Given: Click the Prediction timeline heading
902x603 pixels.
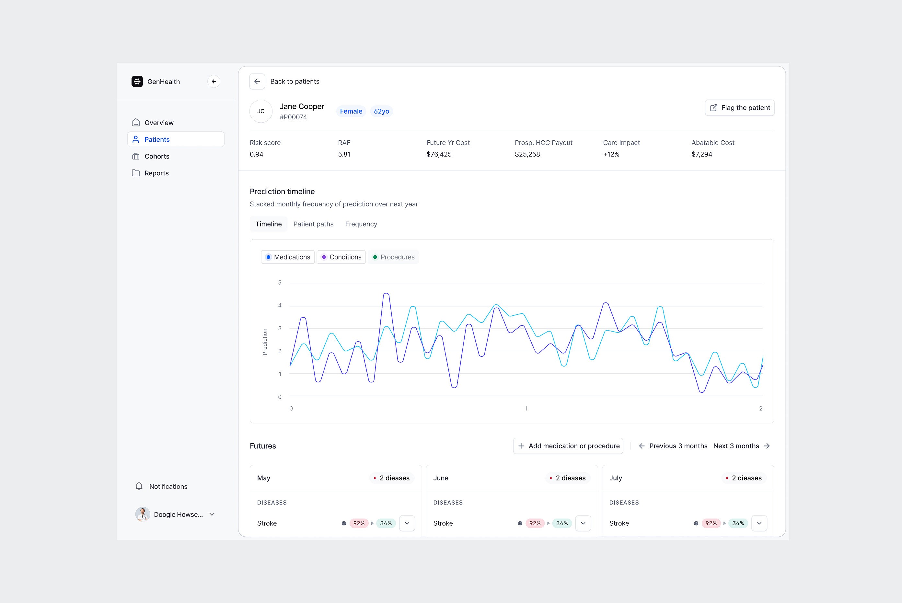Looking at the screenshot, I should tap(282, 192).
